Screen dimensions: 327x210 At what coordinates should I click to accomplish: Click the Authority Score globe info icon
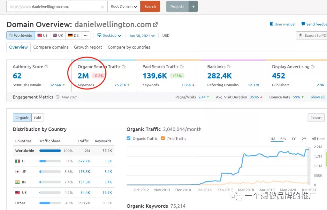coord(46,66)
